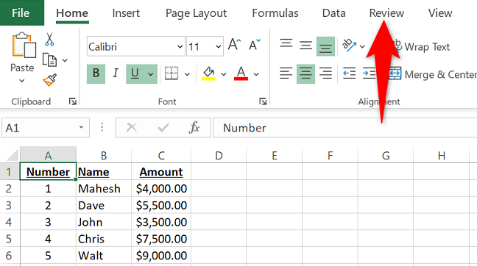Toggle Underline formatting

(135, 73)
